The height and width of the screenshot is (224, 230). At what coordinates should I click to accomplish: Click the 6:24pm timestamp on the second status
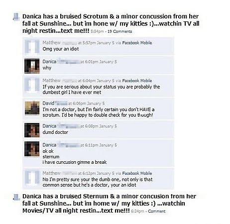(x=137, y=211)
